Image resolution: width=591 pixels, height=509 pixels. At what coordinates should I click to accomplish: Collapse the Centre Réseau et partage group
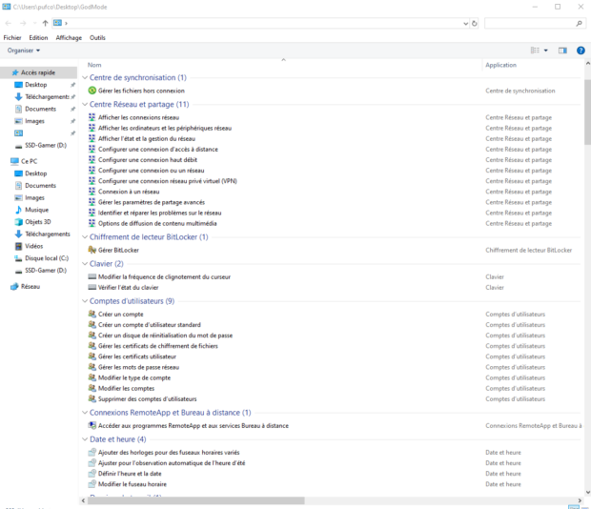(x=84, y=104)
